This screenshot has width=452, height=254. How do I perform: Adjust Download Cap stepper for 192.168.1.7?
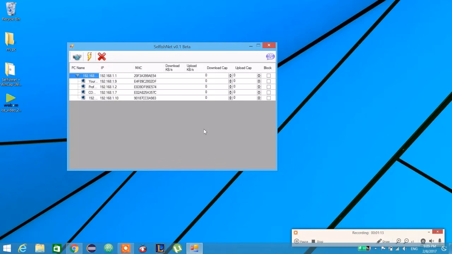(x=231, y=92)
